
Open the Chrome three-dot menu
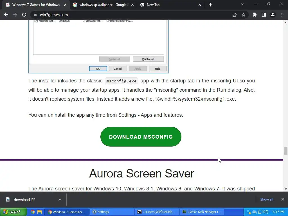[x=282, y=15]
